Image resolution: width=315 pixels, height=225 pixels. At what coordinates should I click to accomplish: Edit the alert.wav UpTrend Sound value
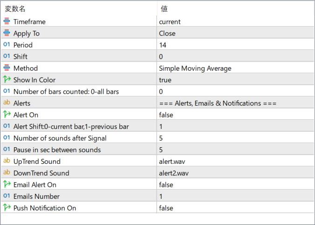click(x=235, y=162)
